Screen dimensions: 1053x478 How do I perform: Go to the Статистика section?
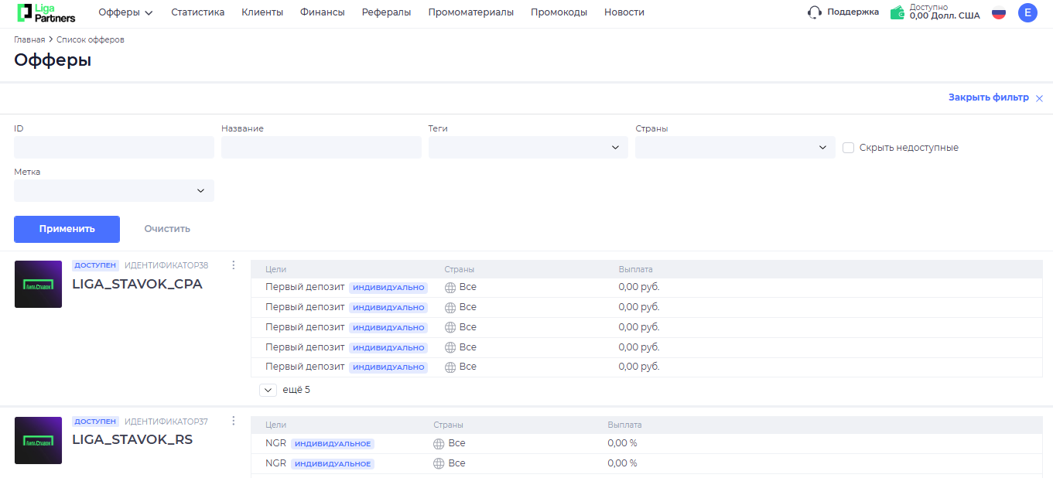tap(197, 12)
